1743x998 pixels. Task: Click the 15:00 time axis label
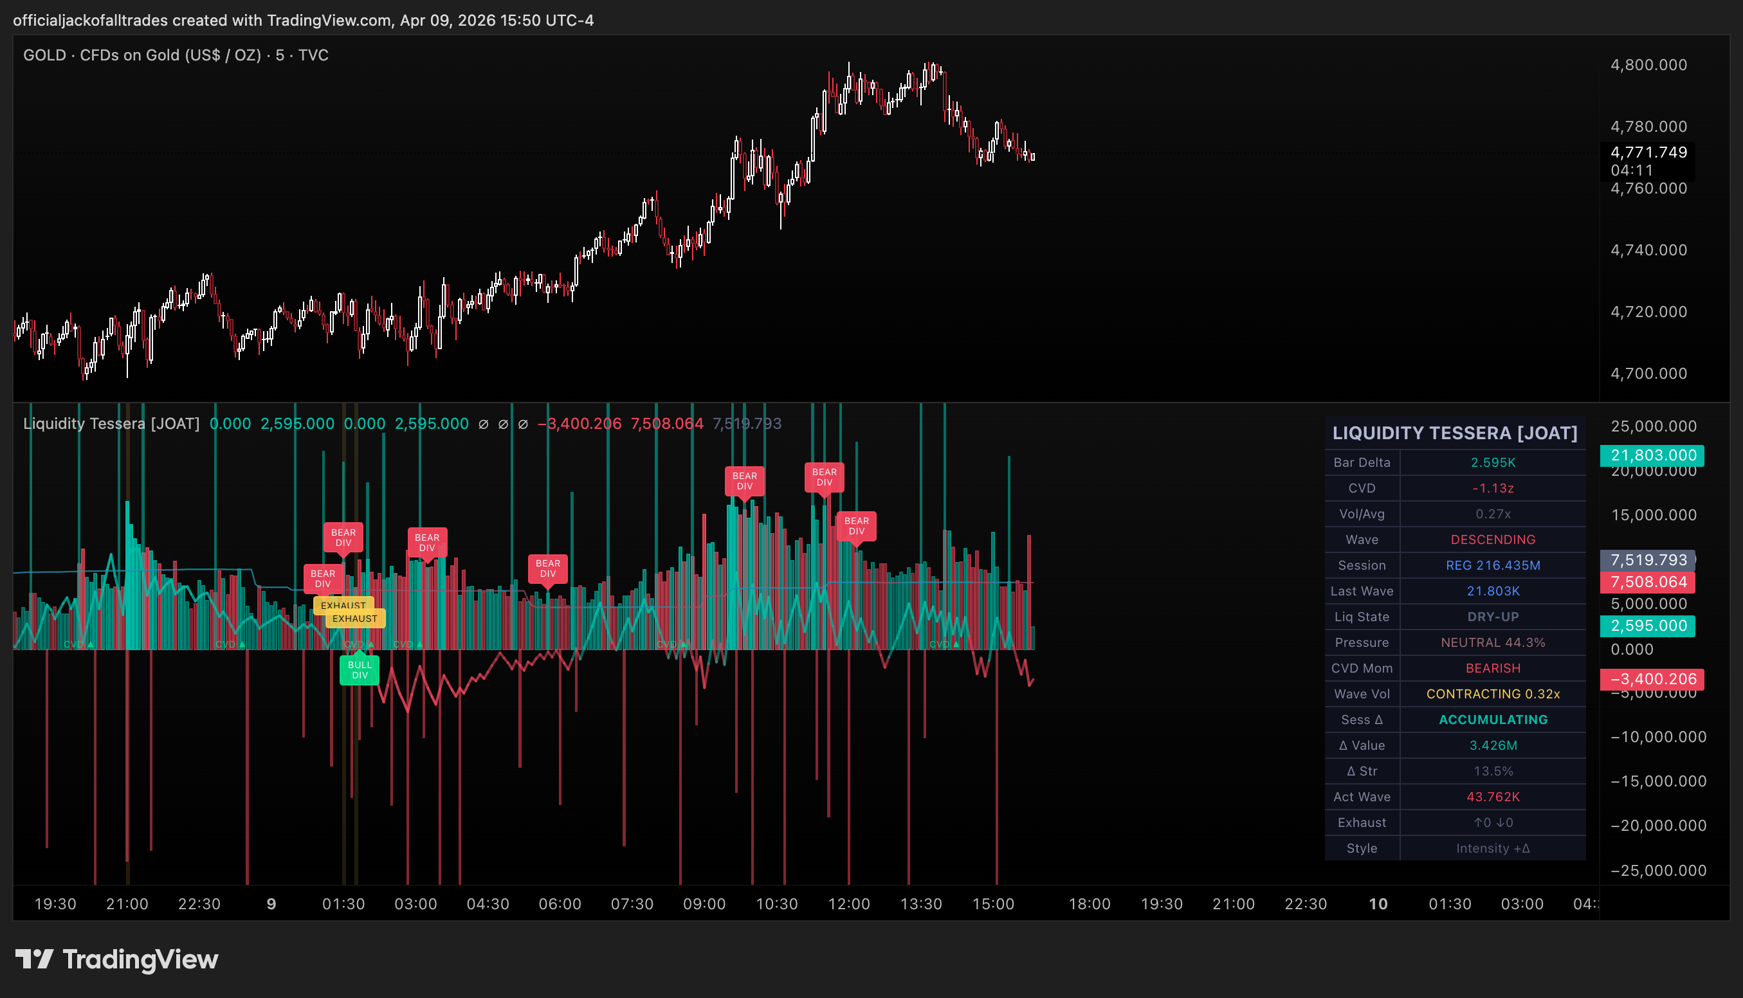click(x=993, y=904)
